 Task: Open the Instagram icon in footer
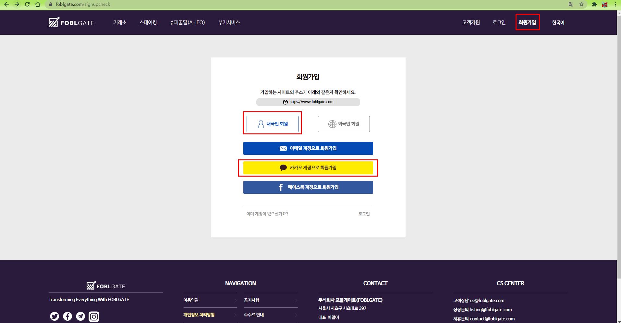point(94,316)
